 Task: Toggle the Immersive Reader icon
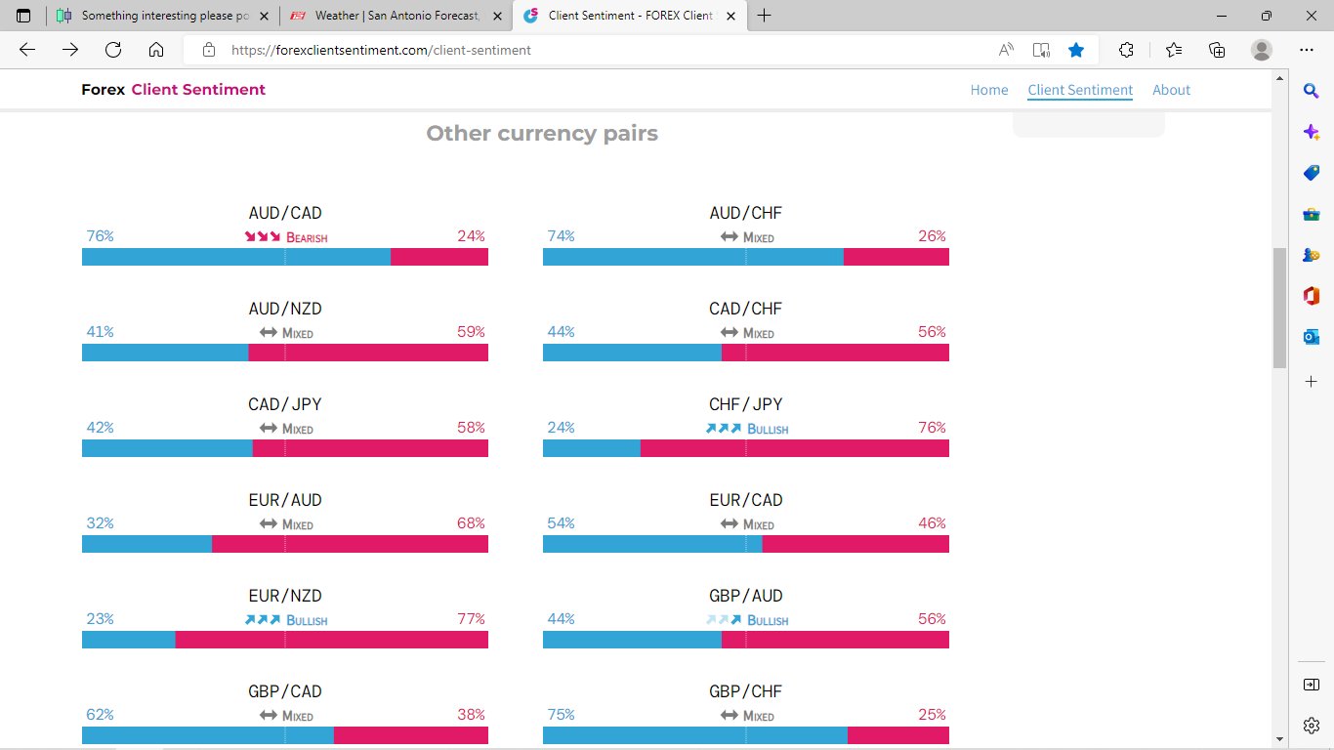[x=1041, y=50]
